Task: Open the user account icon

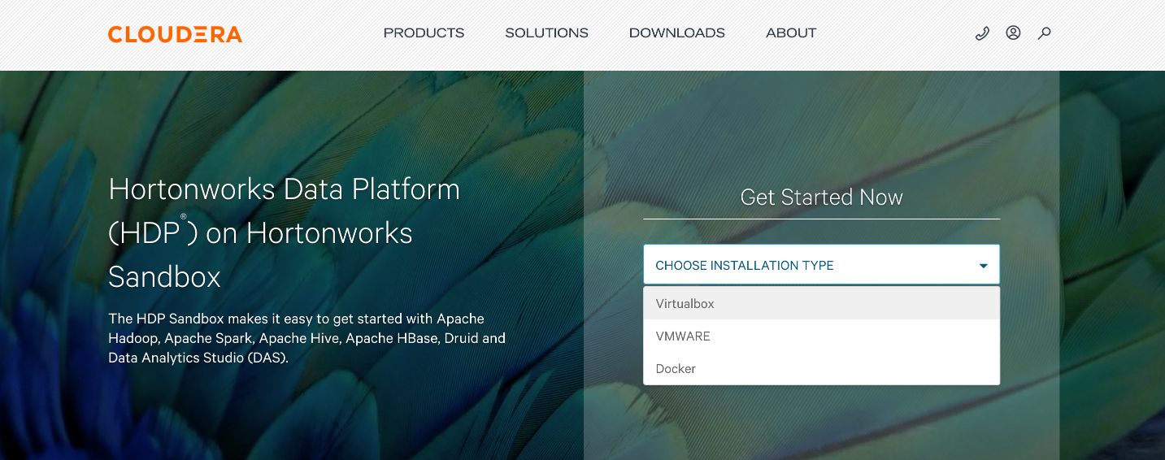Action: point(1013,33)
